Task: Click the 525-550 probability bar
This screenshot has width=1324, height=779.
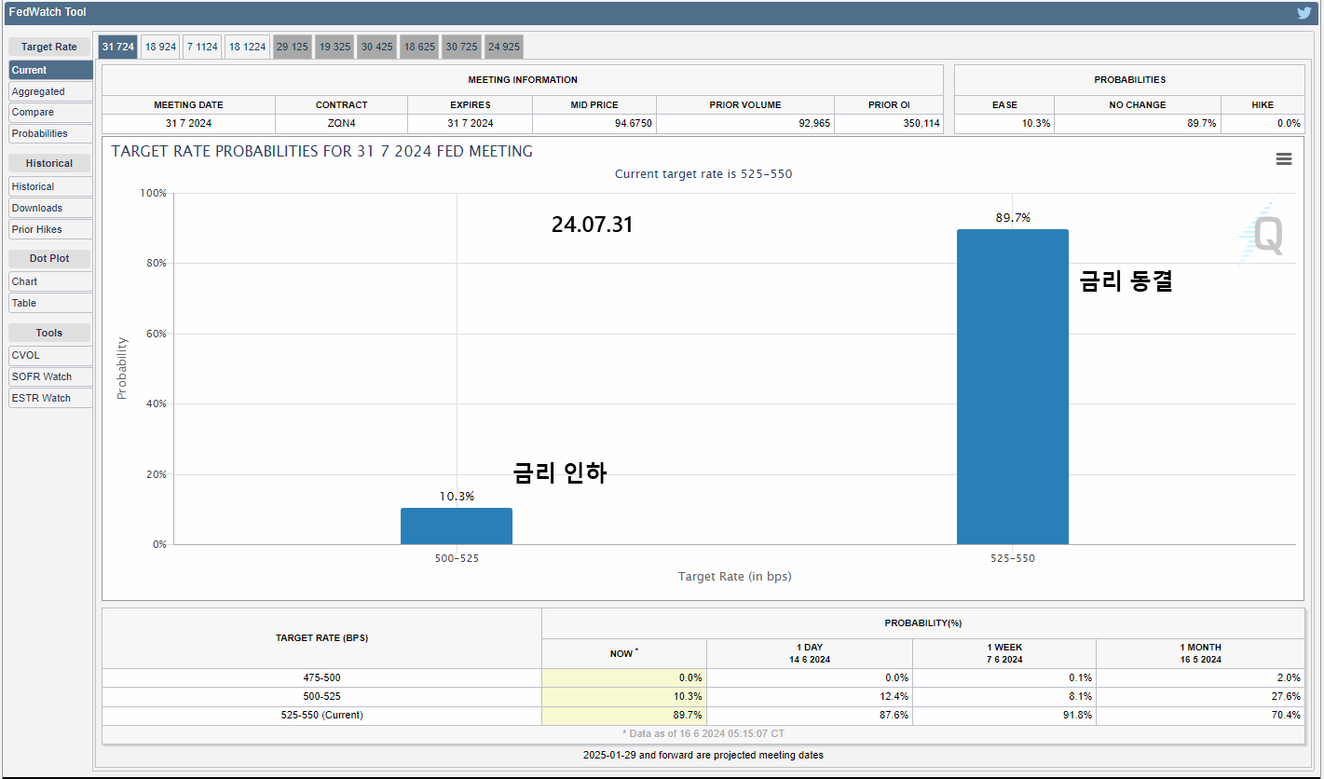Action: pyautogui.click(x=1013, y=387)
